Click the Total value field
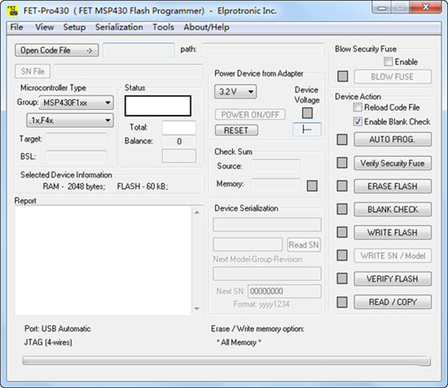The height and width of the screenshot is (388, 448). pyautogui.click(x=179, y=128)
